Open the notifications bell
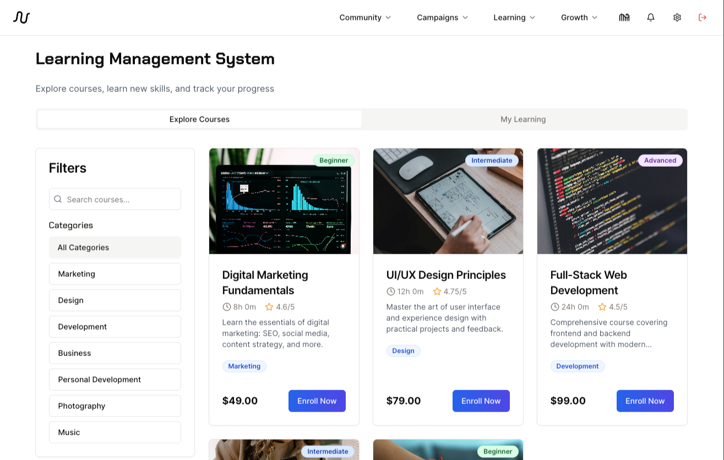This screenshot has width=724, height=460. coord(651,18)
